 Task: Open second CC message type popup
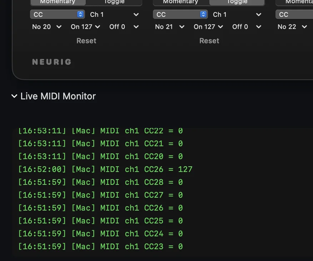coord(180,15)
